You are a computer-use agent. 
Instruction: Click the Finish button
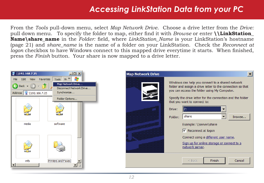click(214, 161)
